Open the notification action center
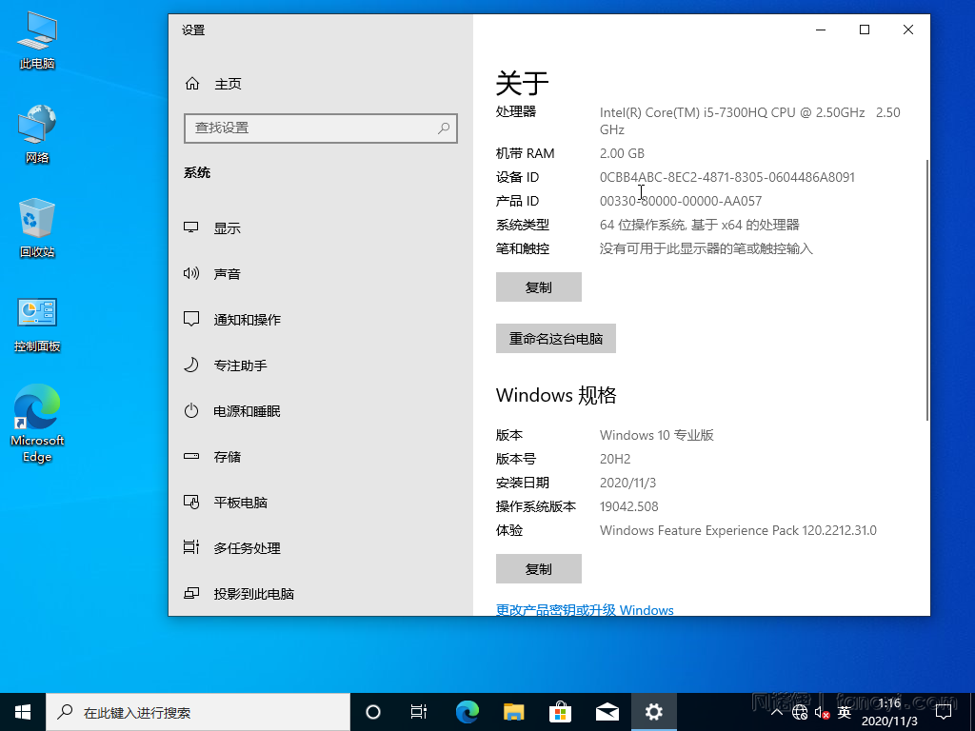This screenshot has width=975, height=731. [944, 712]
